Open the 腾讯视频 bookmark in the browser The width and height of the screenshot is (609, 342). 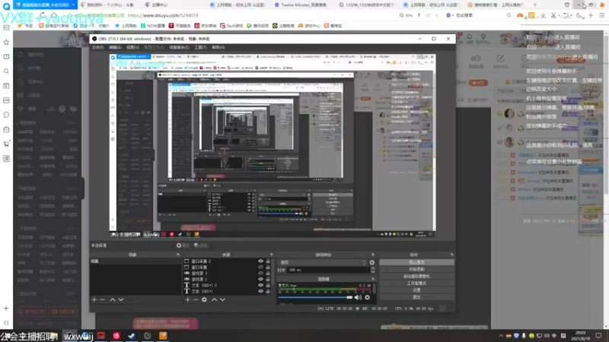click(257, 26)
